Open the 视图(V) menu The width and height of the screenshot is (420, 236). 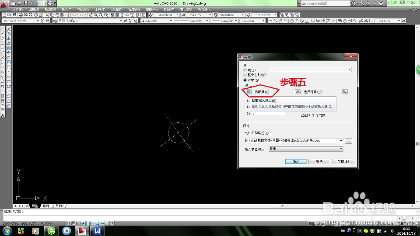point(50,10)
